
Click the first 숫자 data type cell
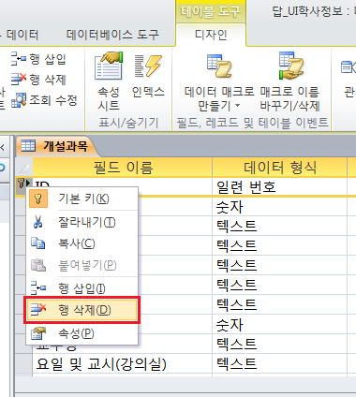(x=280, y=206)
